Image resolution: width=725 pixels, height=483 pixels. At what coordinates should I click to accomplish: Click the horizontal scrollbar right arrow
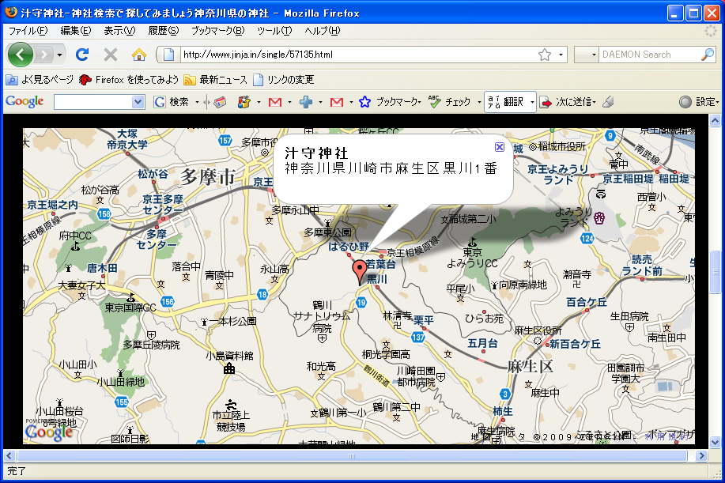[x=702, y=456]
